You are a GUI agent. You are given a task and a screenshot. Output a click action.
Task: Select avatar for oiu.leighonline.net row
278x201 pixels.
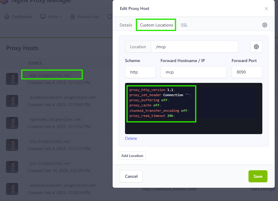point(12,145)
